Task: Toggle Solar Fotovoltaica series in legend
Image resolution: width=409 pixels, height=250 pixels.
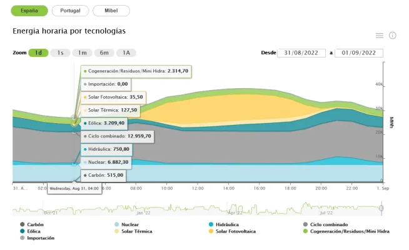Action: (x=232, y=231)
